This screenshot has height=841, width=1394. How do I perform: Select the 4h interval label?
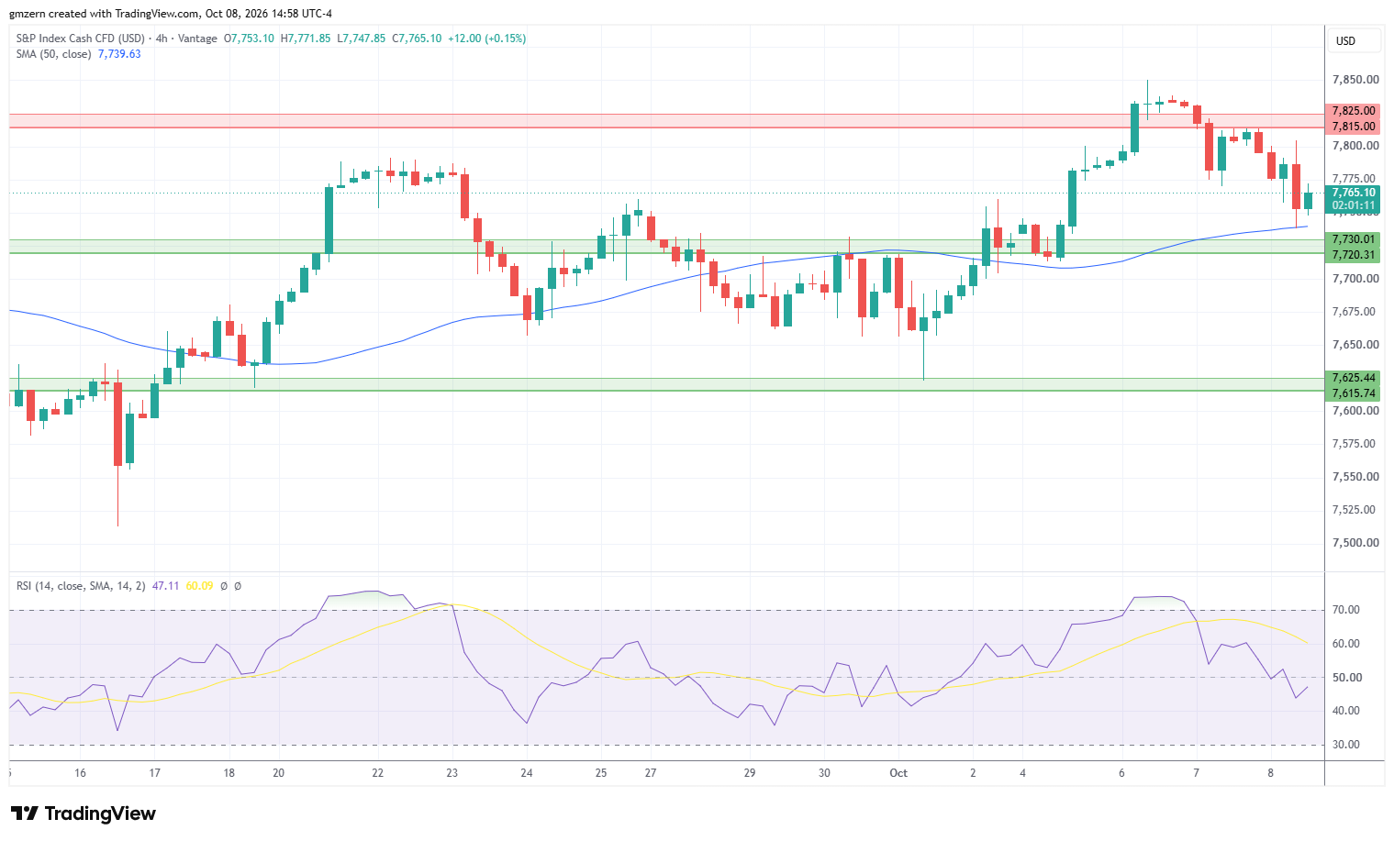click(162, 39)
